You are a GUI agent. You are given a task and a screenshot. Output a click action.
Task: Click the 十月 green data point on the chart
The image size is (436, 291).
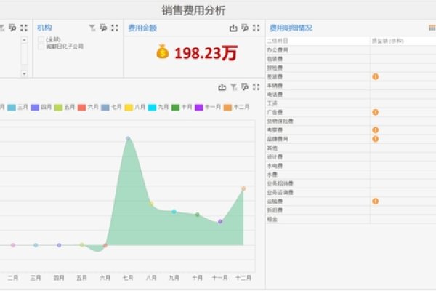point(198,215)
